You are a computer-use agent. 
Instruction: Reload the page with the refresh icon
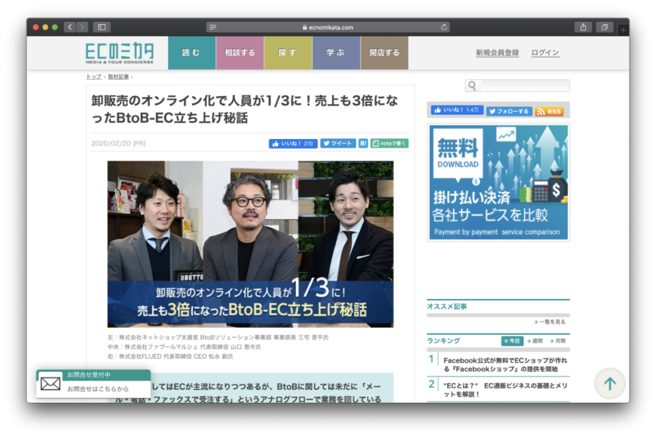pyautogui.click(x=444, y=27)
